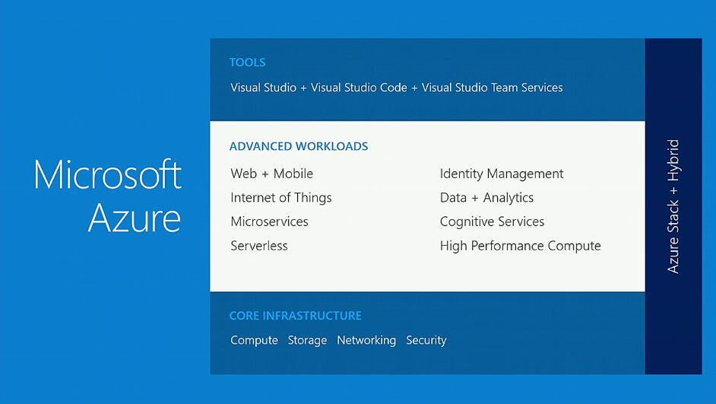Choose Networking in Core Infrastructure row

(366, 340)
